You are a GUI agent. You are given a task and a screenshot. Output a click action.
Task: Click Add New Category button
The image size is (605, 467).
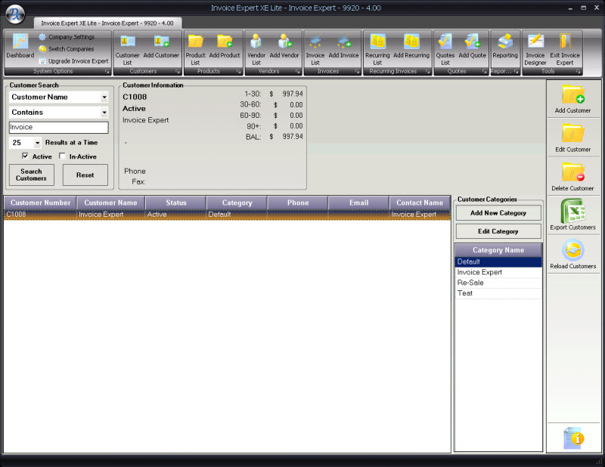pyautogui.click(x=498, y=213)
